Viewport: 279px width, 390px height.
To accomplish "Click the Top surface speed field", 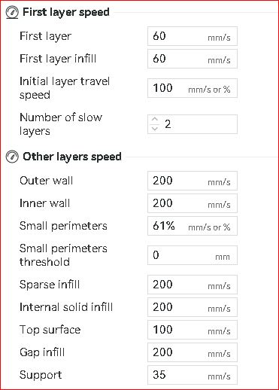I will (x=193, y=330).
